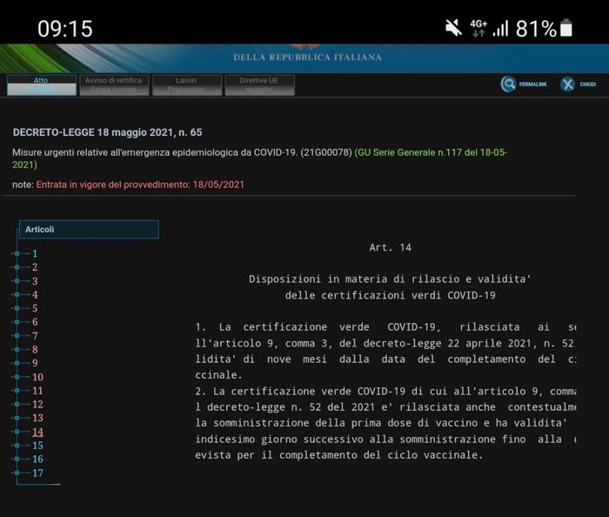
Task: Click the tree node beside article 3
Action: (x=16, y=281)
